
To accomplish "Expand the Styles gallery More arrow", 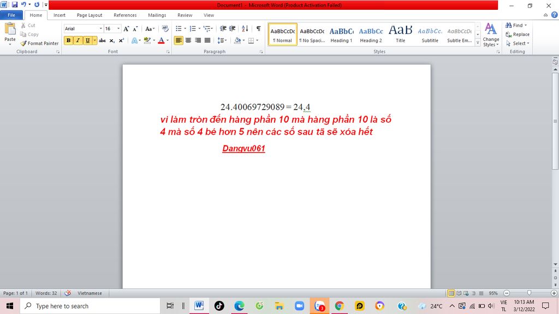I will (478, 43).
